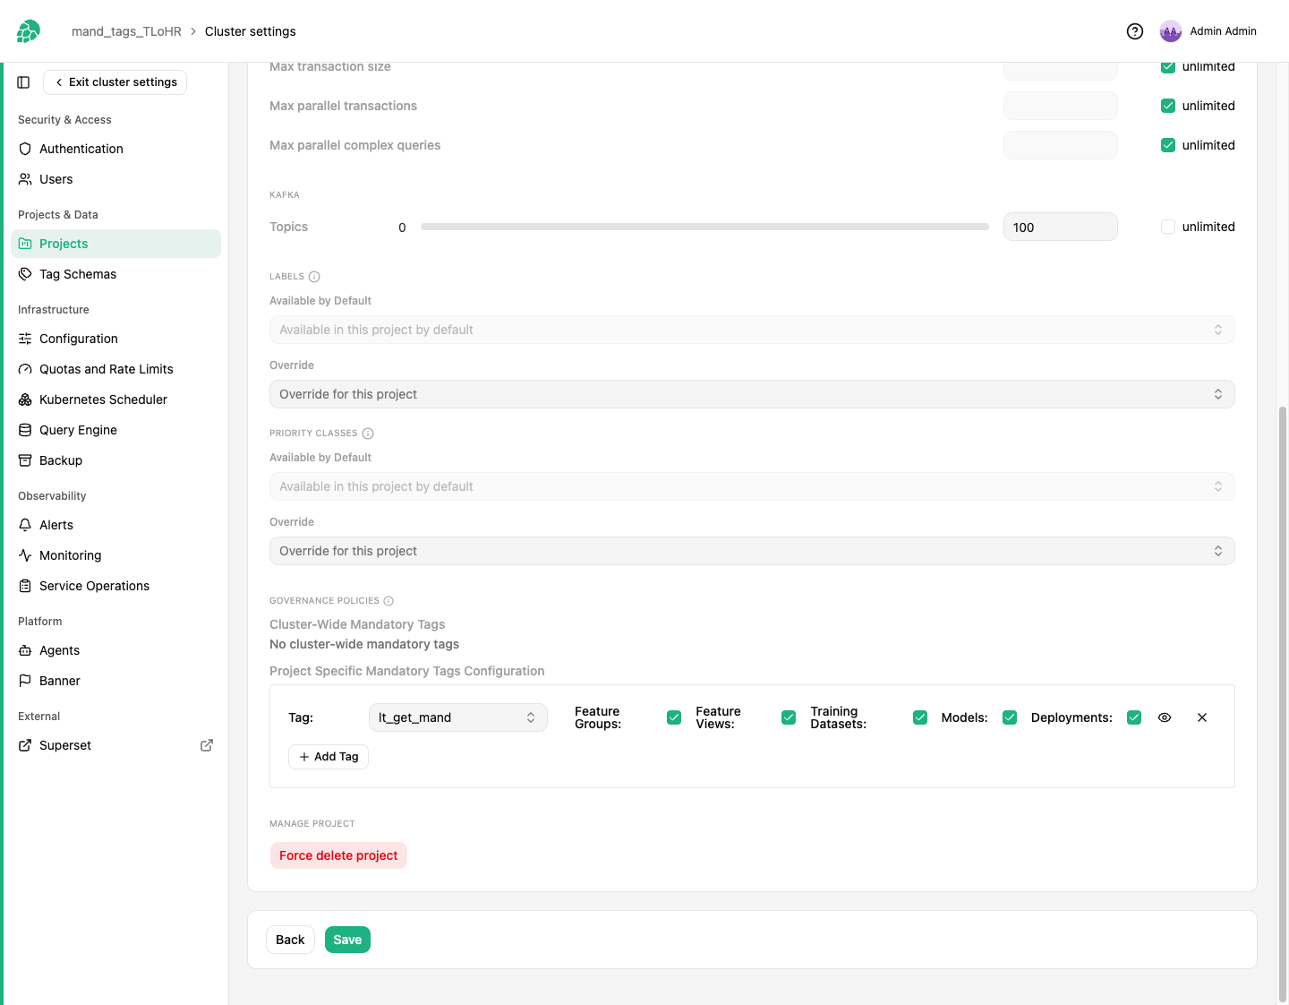Click the Projects sidebar icon
The image size is (1289, 1005).
tap(25, 244)
